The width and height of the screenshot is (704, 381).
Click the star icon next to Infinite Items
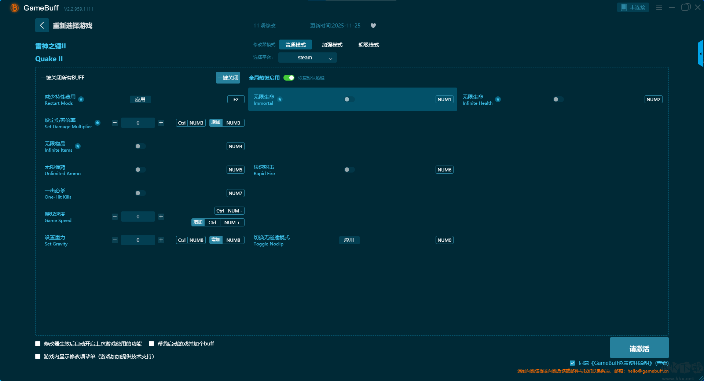pos(78,146)
